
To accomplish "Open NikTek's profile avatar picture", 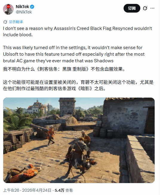I will pyautogui.click(x=8, y=9).
